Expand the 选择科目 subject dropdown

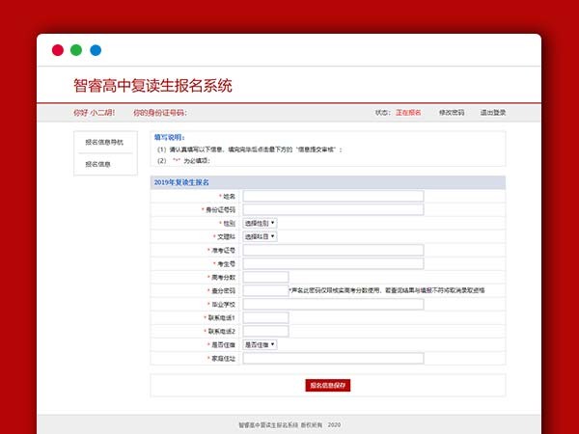coord(260,236)
